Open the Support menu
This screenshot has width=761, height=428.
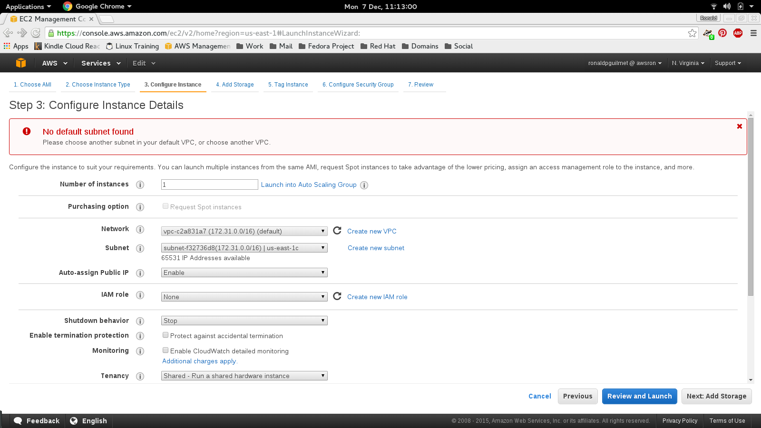pyautogui.click(x=728, y=63)
